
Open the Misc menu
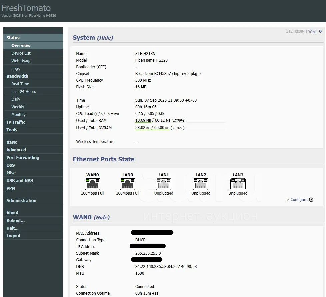point(33,173)
